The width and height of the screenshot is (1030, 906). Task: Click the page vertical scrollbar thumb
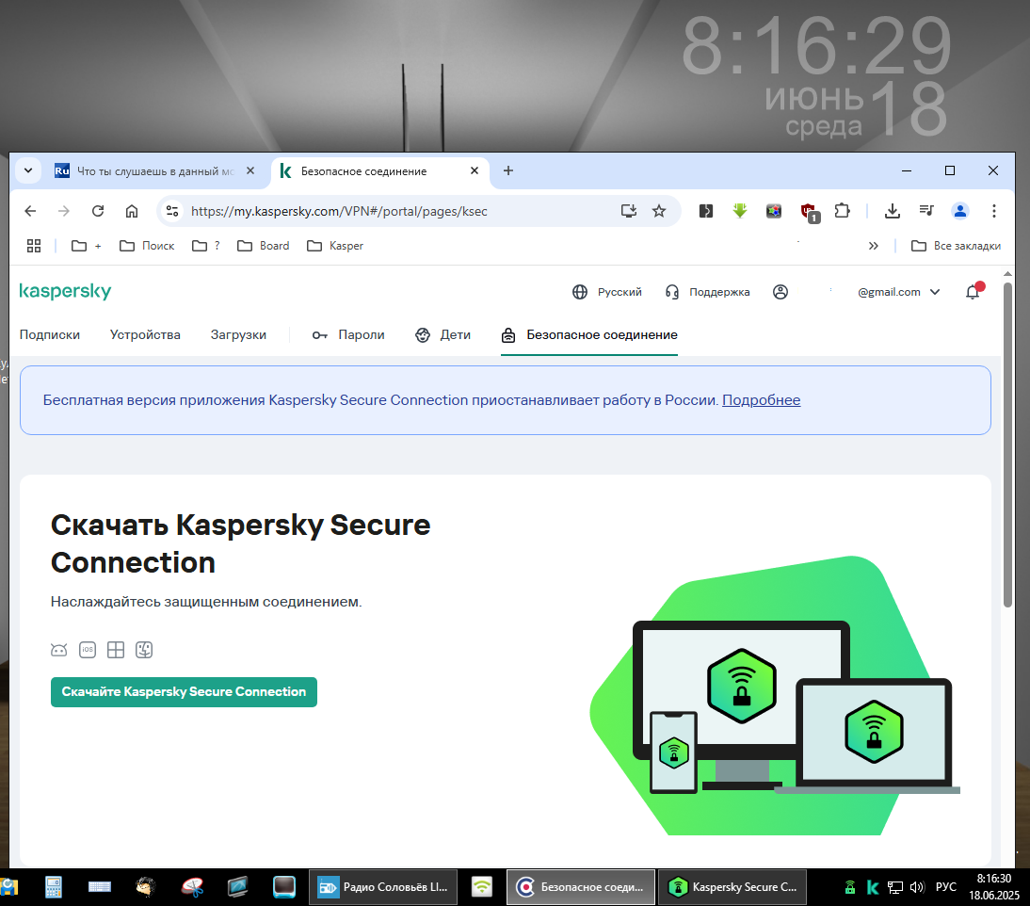[x=1007, y=445]
